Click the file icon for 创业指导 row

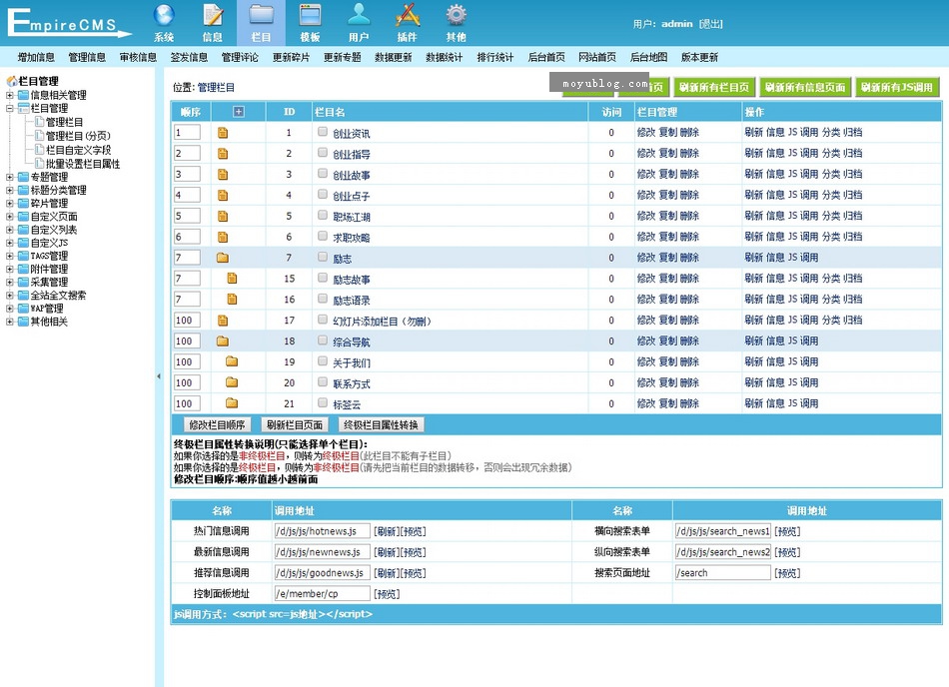[223, 154]
